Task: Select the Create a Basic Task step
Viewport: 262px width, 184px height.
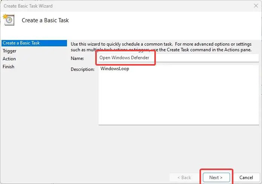Action: [34, 43]
